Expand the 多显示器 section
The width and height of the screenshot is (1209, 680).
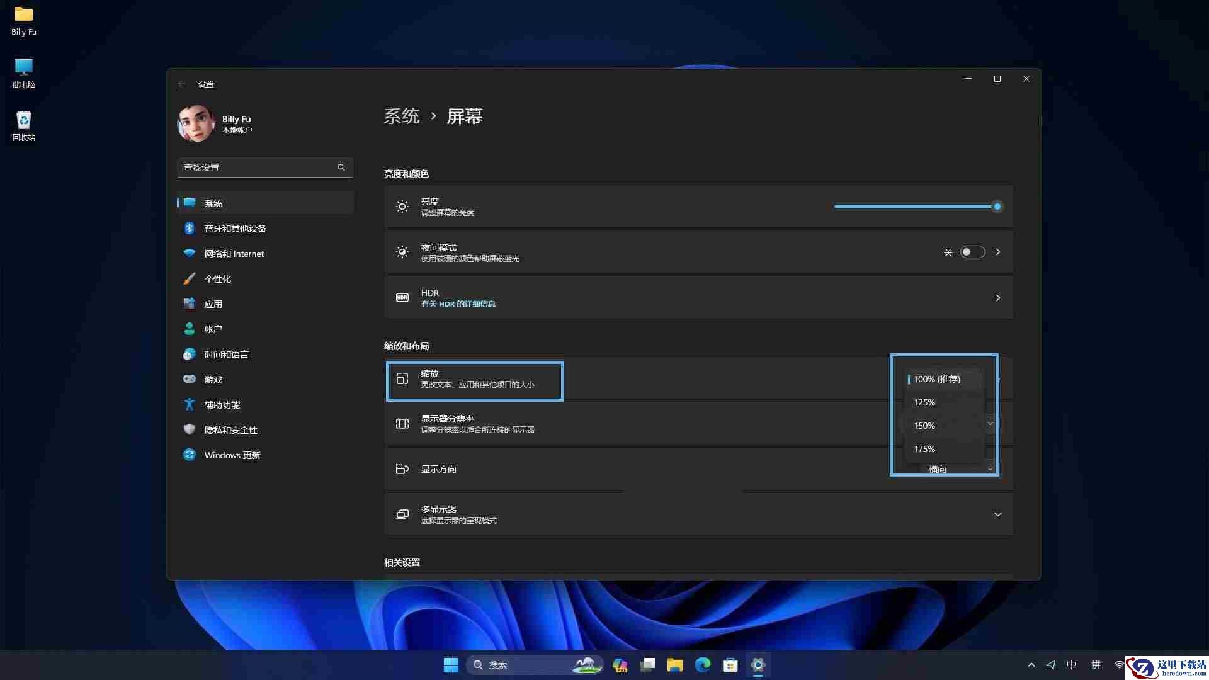point(998,514)
